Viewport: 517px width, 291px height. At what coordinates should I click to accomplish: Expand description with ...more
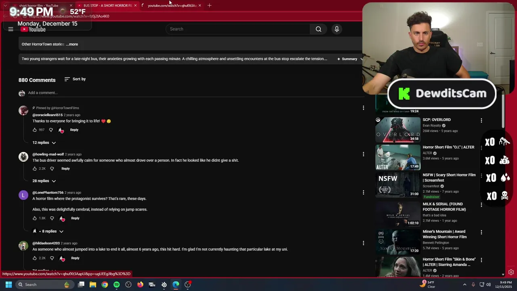click(72, 44)
